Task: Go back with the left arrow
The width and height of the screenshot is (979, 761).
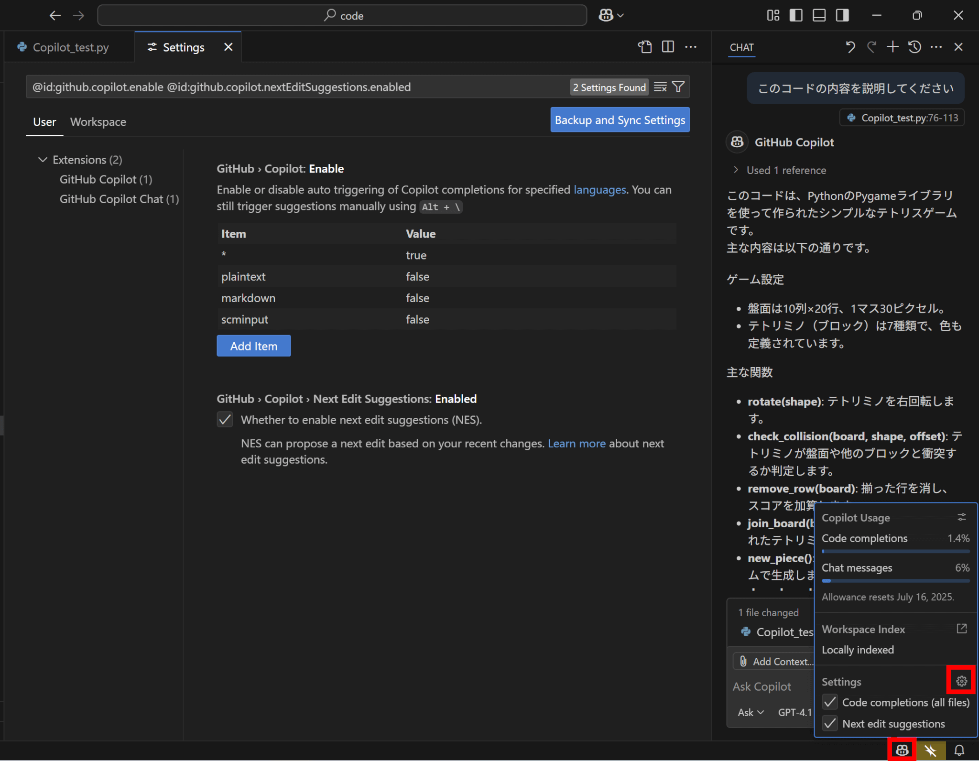Action: [x=55, y=16]
